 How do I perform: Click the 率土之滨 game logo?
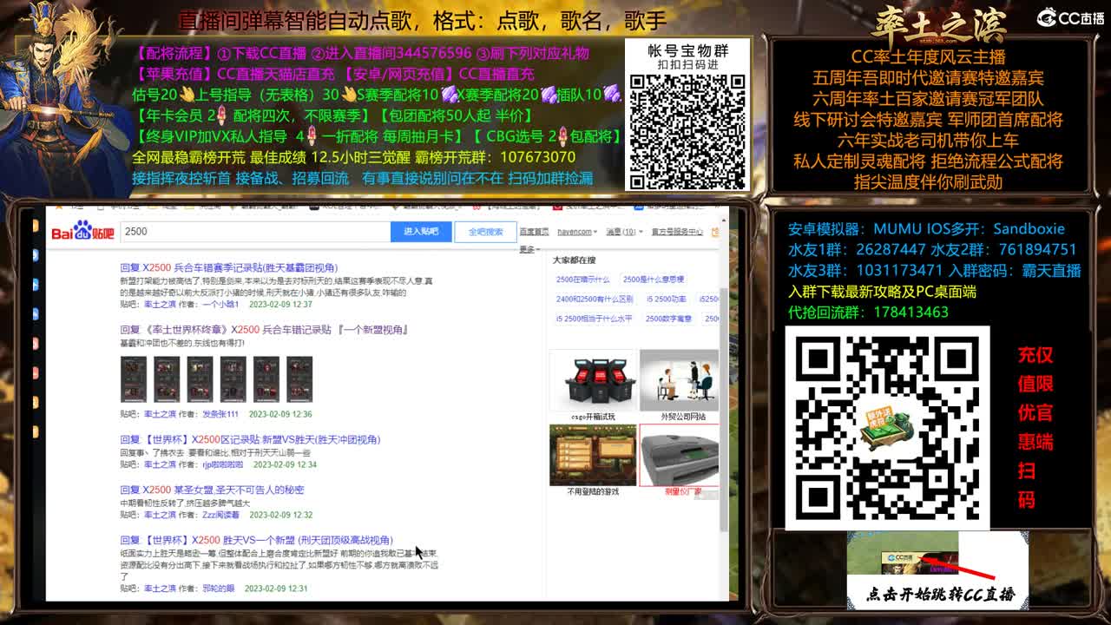pos(939,26)
